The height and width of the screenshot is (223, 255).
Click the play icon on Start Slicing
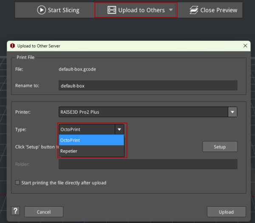[x=41, y=10]
